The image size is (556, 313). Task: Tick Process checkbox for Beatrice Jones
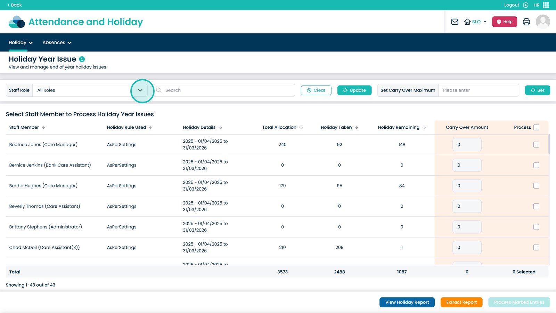[536, 145]
